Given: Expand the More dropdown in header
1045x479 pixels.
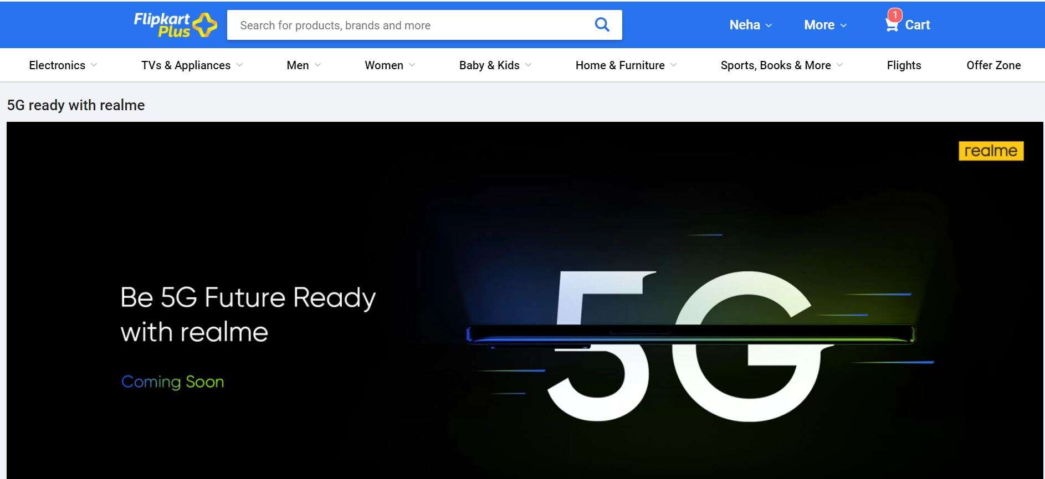Looking at the screenshot, I should click(x=825, y=25).
